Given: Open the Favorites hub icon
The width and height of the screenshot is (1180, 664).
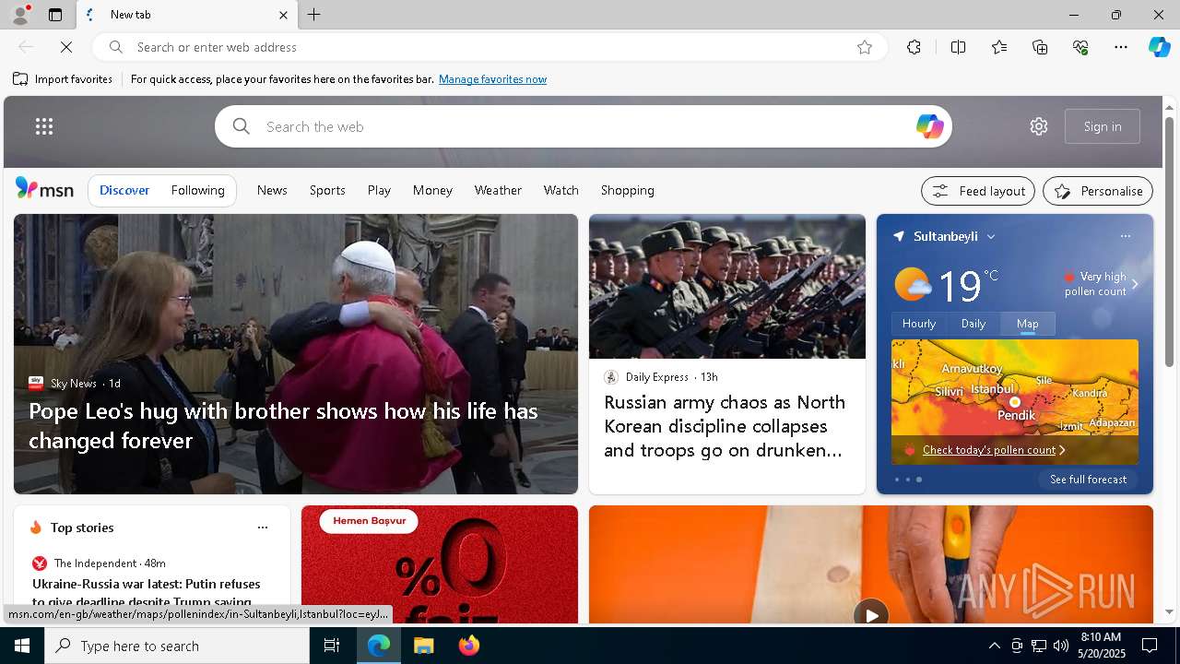Looking at the screenshot, I should click(x=999, y=47).
